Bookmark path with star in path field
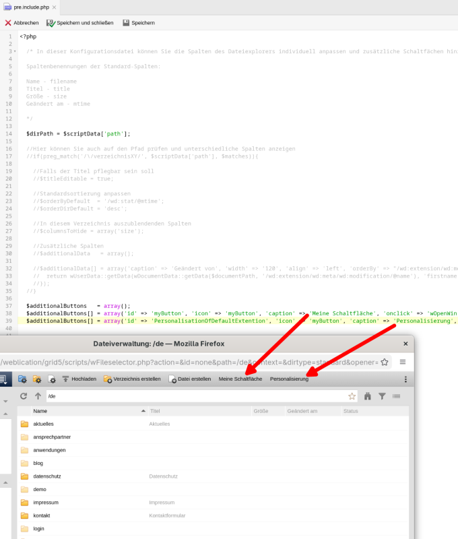458x539 pixels. 352,396
